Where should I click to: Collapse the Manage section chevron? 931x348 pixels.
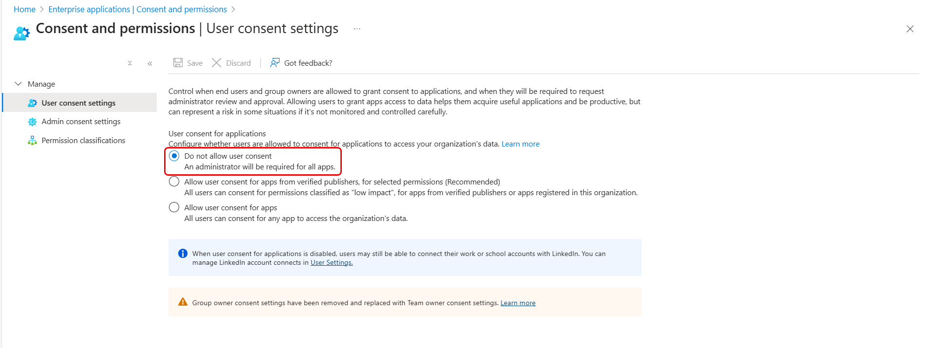pos(19,84)
